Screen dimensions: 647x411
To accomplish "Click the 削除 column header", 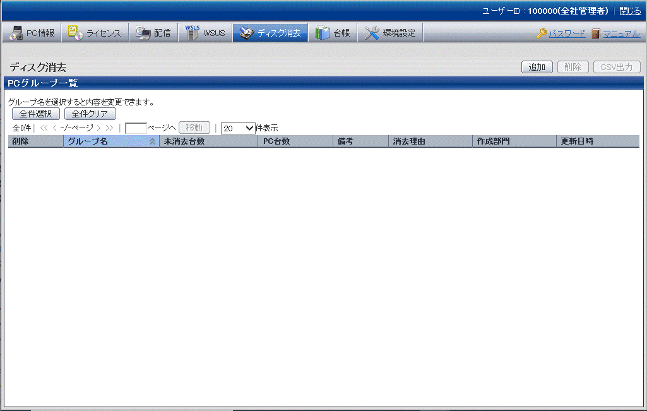I will 35,141.
